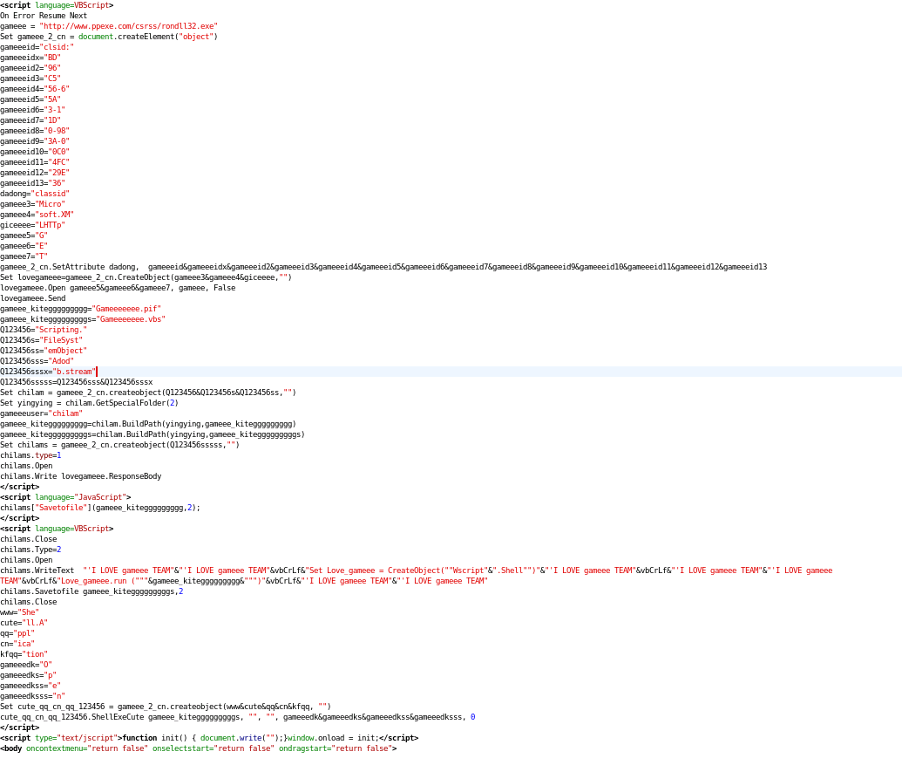The image size is (902, 772).
Task: Click the line Q123456s="FileSyst"
Action: tap(42, 339)
